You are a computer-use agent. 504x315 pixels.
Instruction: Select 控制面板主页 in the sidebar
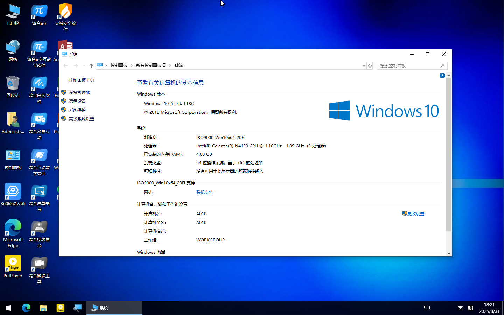click(82, 80)
